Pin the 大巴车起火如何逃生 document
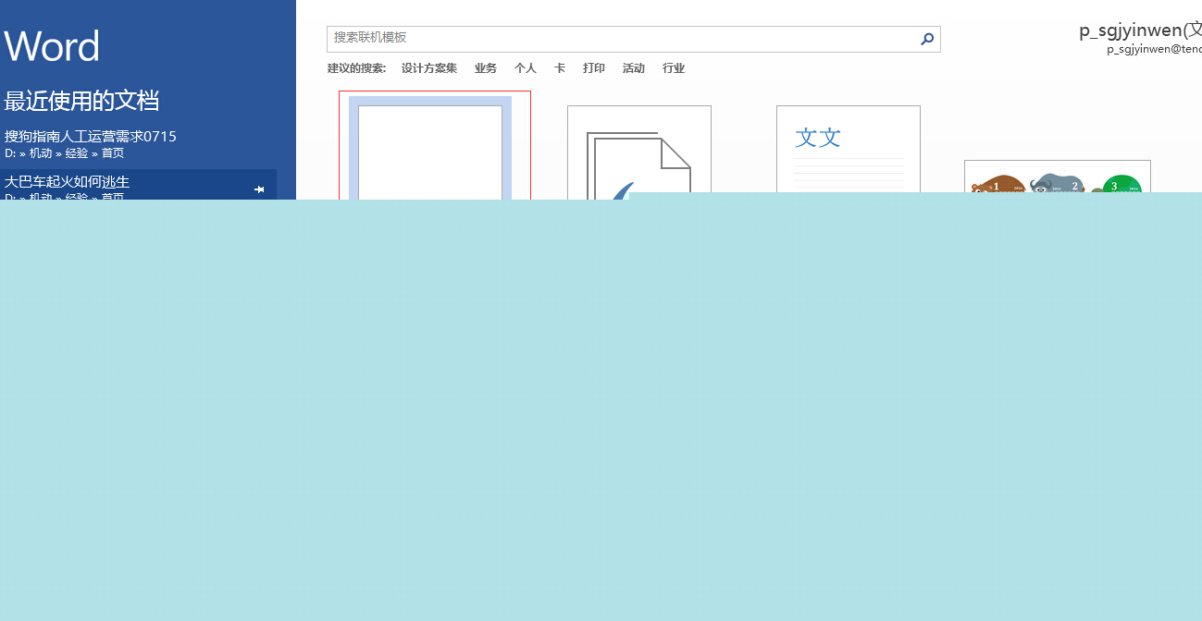Screen dimensions: 1202x621 click(x=259, y=189)
